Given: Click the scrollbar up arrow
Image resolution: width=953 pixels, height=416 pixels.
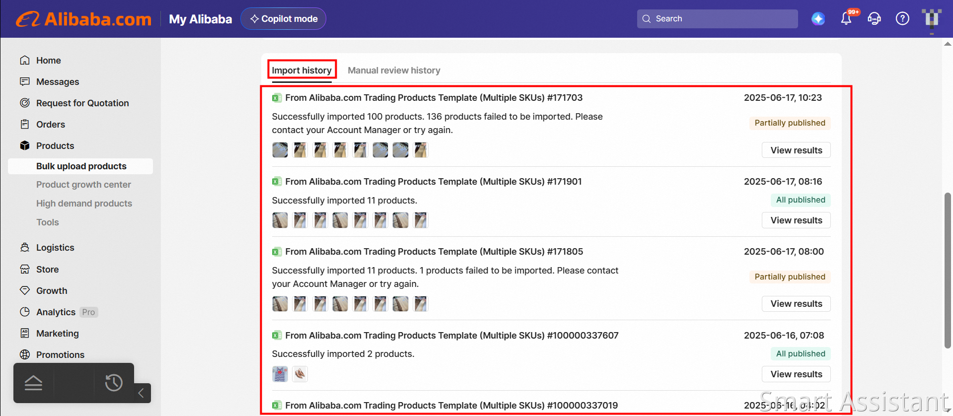Looking at the screenshot, I should [x=948, y=44].
